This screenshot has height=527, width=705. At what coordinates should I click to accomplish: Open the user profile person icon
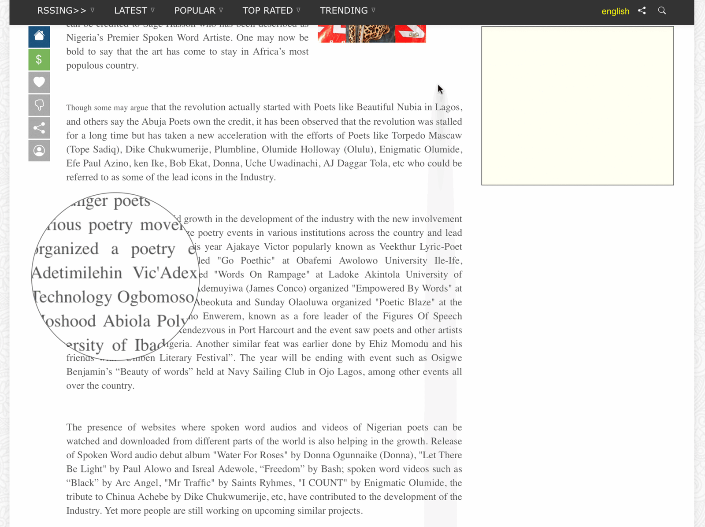tap(39, 151)
